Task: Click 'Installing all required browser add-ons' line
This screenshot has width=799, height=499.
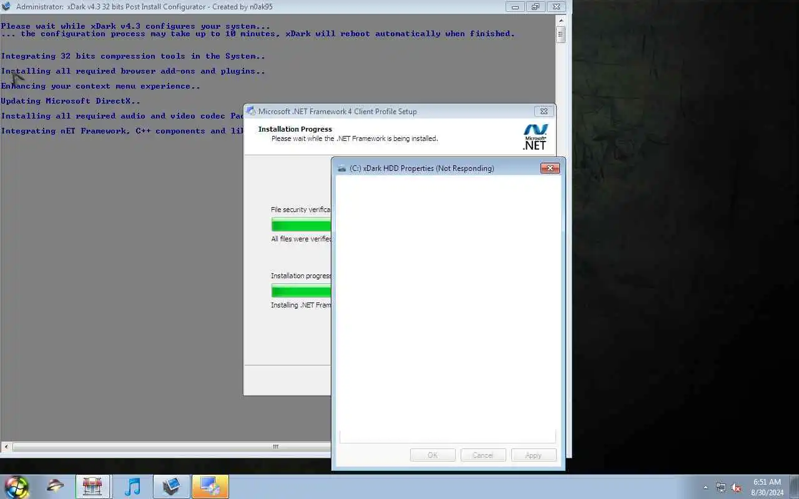Action: [133, 71]
